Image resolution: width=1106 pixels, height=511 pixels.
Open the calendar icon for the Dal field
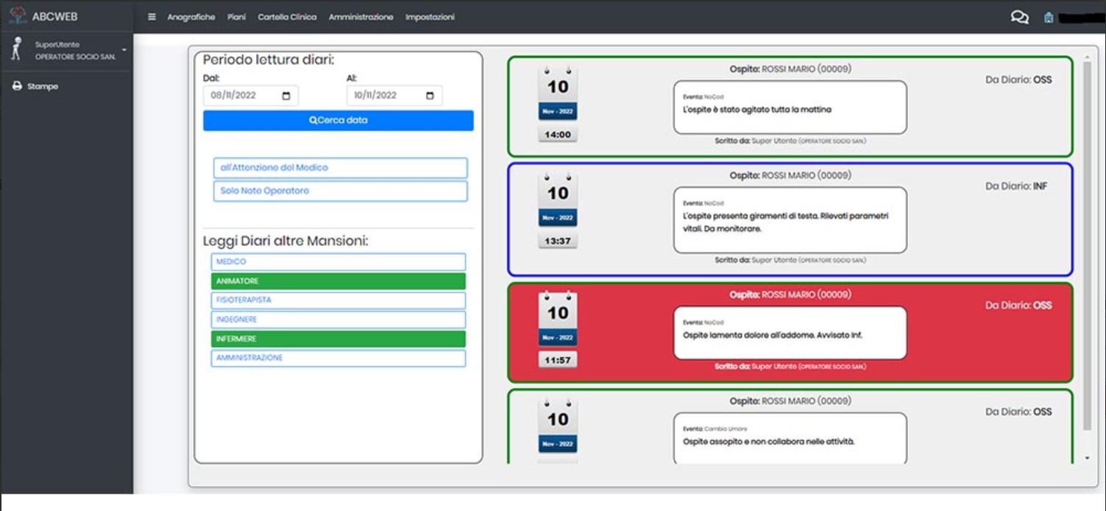pos(285,95)
